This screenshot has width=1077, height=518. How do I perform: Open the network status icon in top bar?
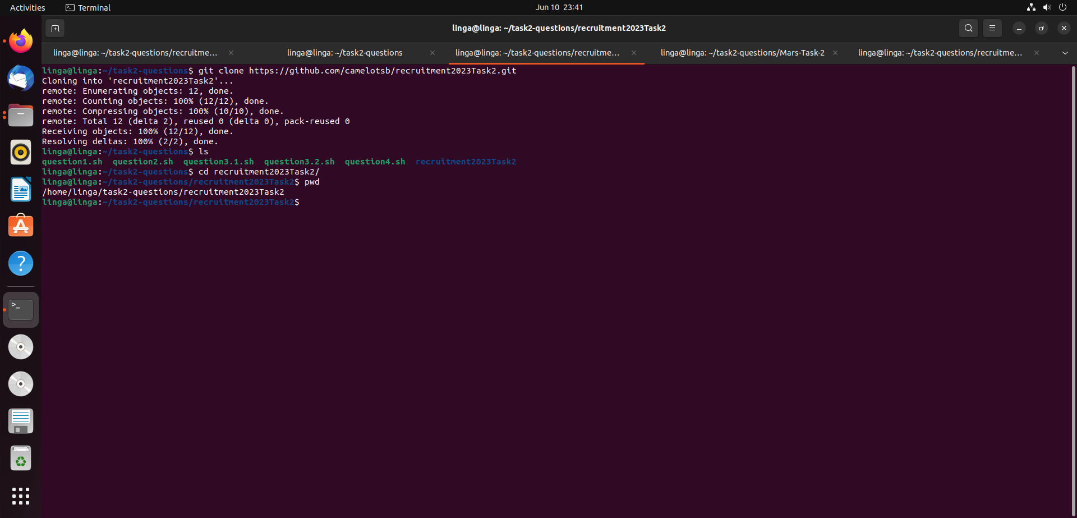pos(1031,7)
